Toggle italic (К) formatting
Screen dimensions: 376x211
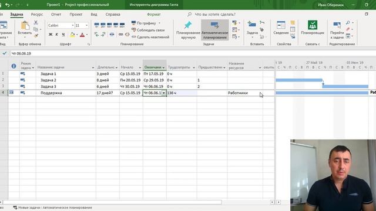point(57,35)
